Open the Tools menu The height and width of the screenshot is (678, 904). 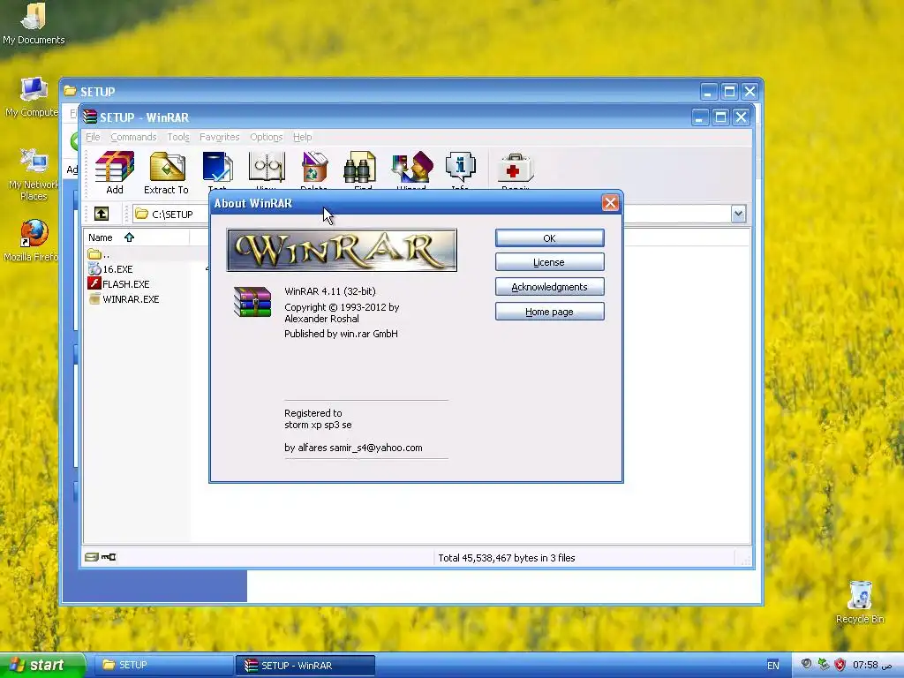point(178,137)
